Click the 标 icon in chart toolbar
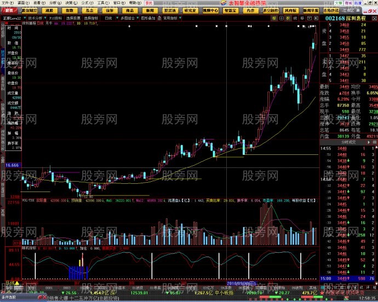This screenshot has width=378, height=302. [274, 18]
